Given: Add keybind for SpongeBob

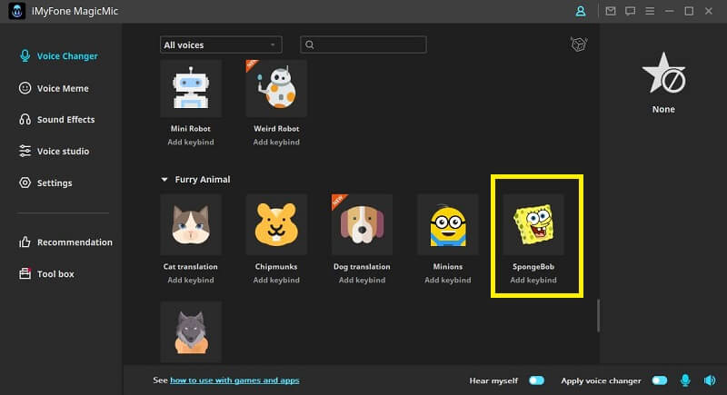Looking at the screenshot, I should [x=533, y=281].
